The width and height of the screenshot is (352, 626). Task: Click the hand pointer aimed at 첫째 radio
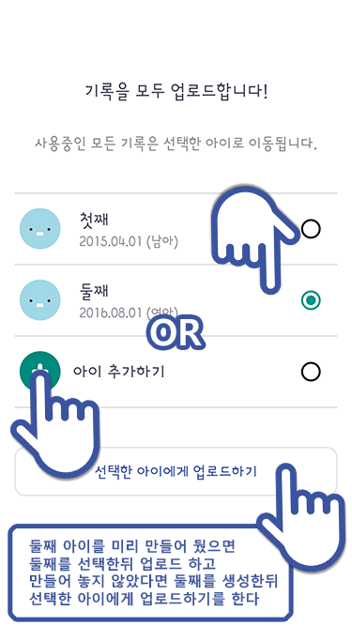[x=254, y=239]
